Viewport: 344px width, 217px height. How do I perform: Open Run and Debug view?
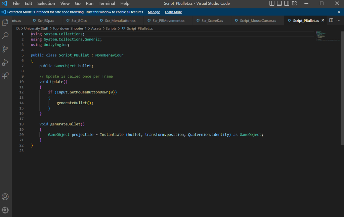click(5, 63)
